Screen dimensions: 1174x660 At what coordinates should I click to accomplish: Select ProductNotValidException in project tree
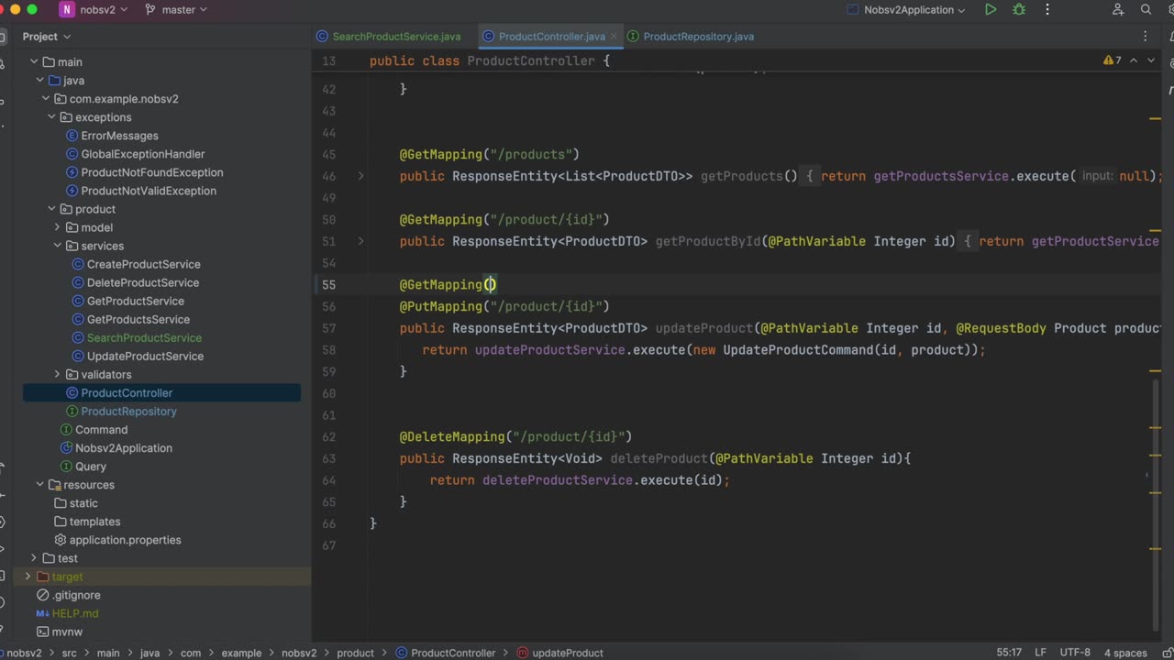click(x=149, y=191)
